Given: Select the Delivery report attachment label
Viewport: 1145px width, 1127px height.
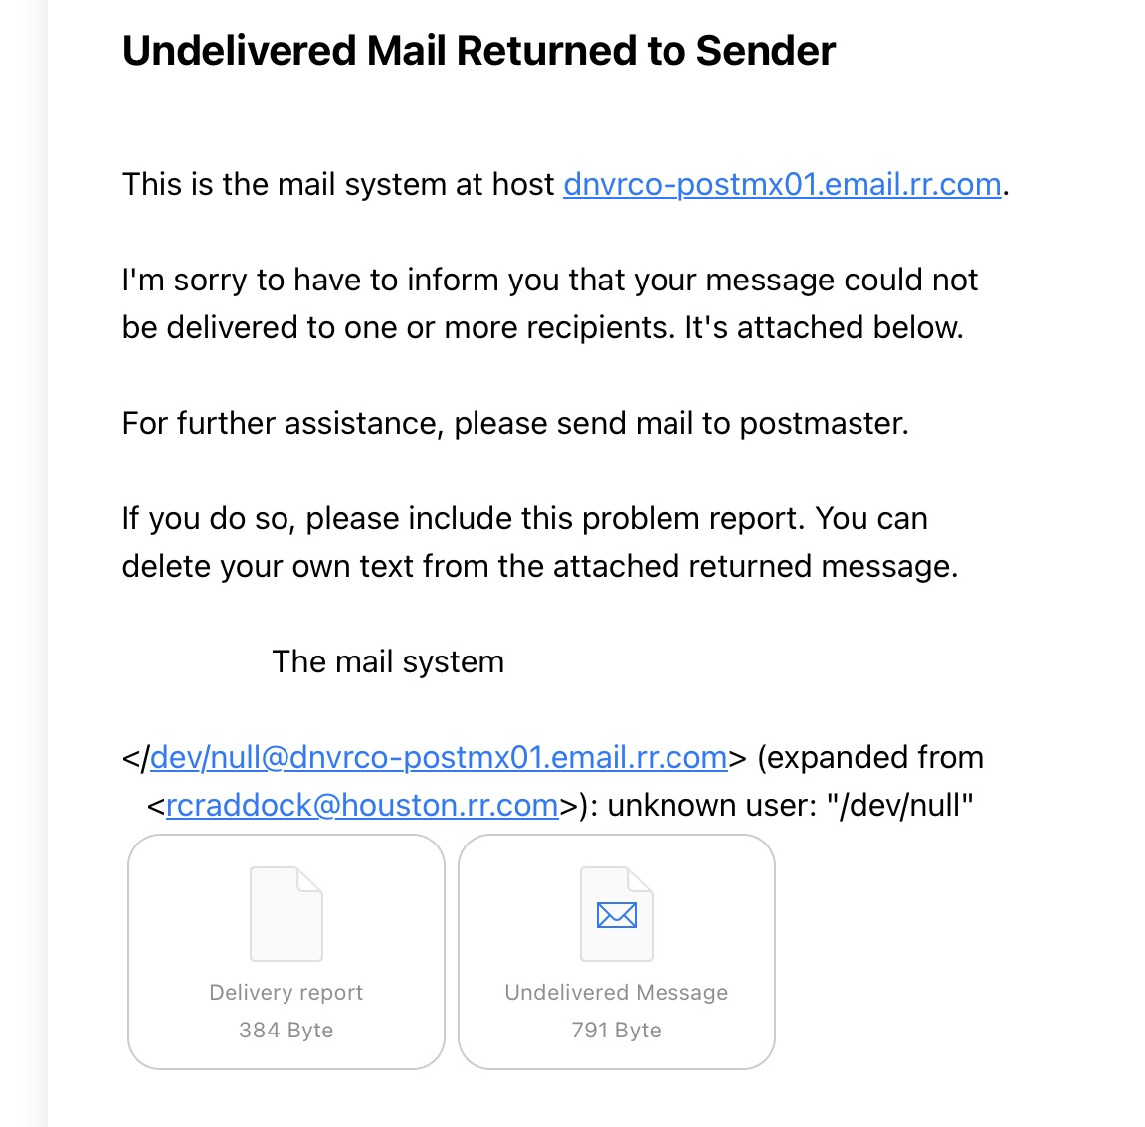Looking at the screenshot, I should pyautogui.click(x=286, y=992).
